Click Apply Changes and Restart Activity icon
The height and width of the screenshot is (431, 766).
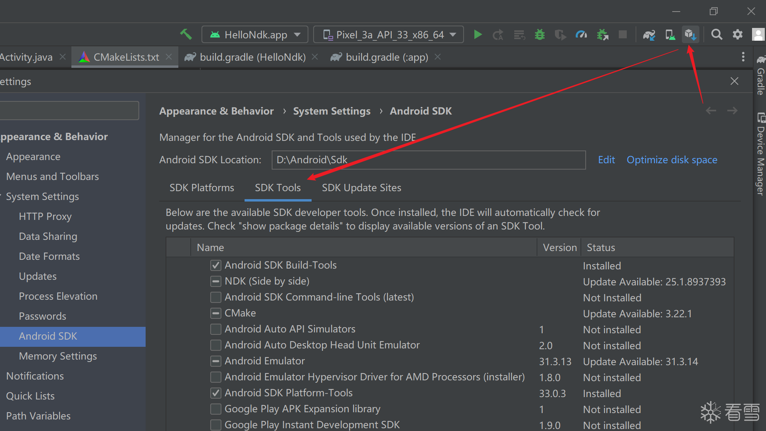tap(498, 35)
